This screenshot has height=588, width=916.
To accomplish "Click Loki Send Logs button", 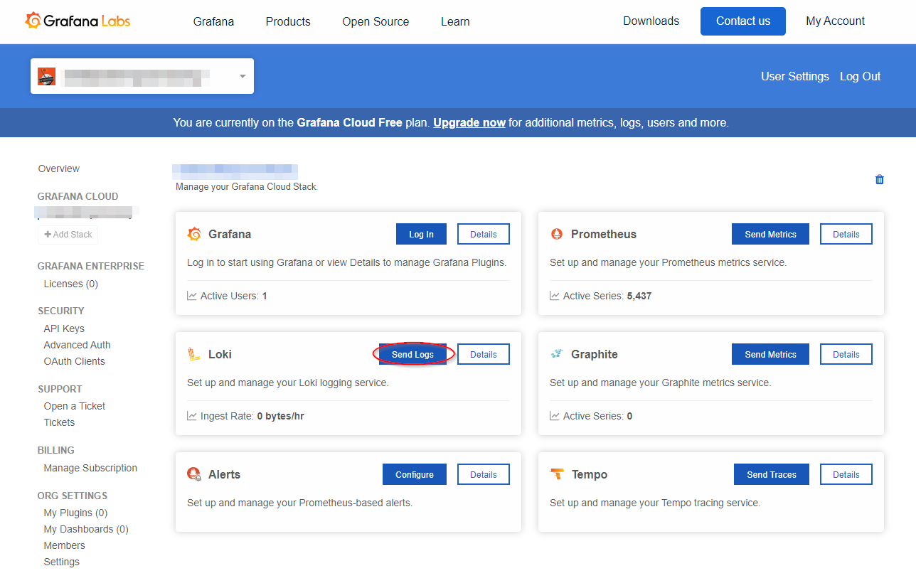I will tap(412, 354).
